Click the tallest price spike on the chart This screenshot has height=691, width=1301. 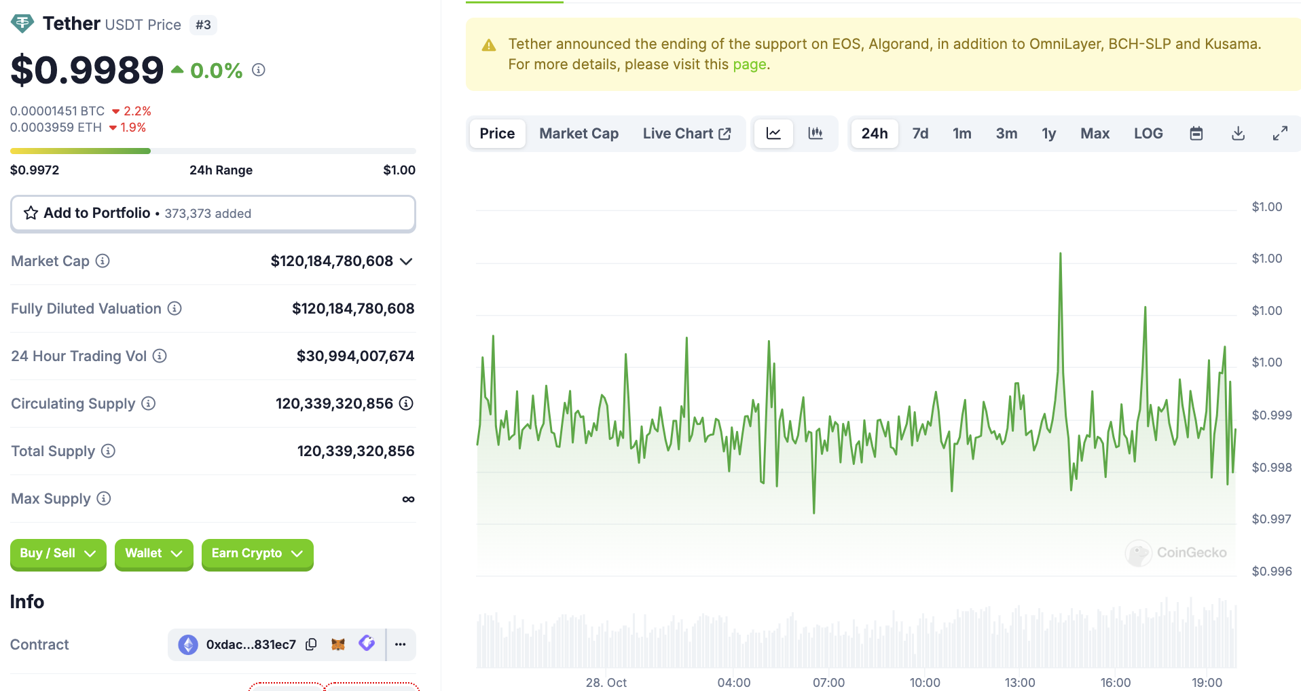[x=1060, y=254]
